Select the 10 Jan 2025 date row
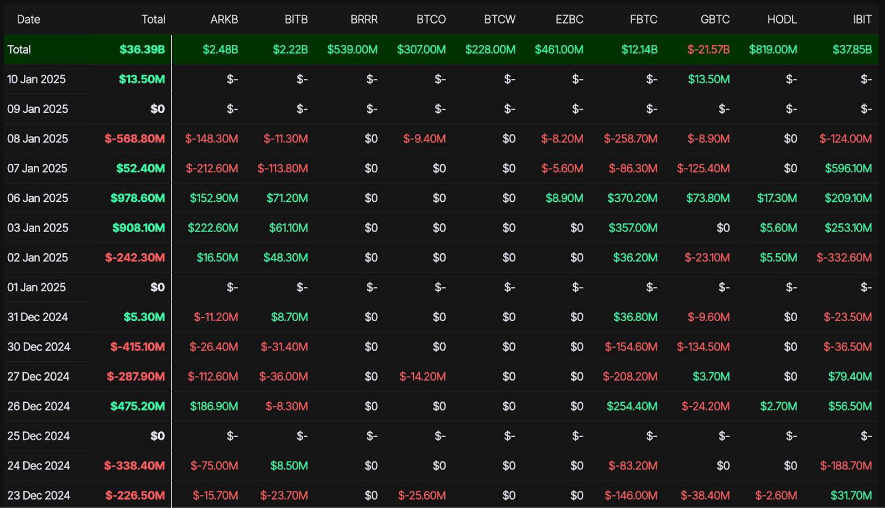The width and height of the screenshot is (885, 508). pos(441,79)
